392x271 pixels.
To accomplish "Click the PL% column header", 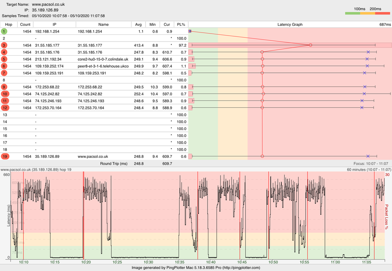I will pos(180,24).
